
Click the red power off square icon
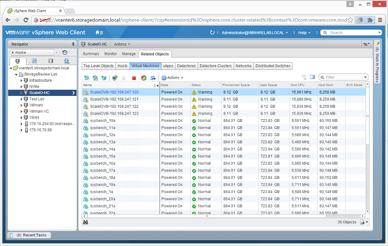tap(134, 78)
